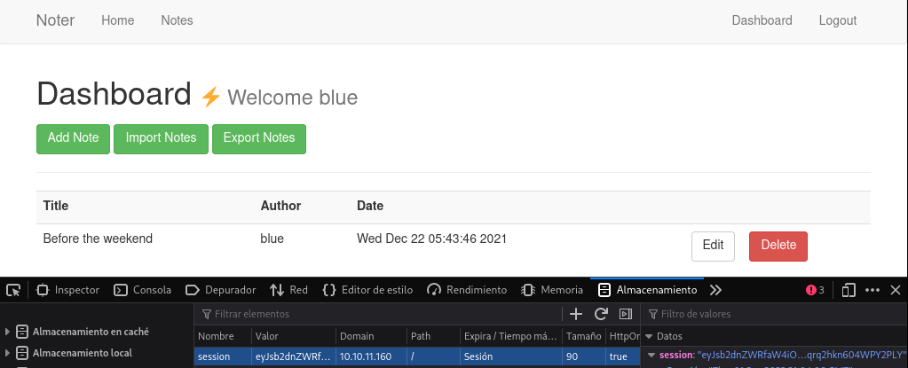Add a new cookie with plus icon
Viewport: 908px width, 368px height.
click(576, 314)
